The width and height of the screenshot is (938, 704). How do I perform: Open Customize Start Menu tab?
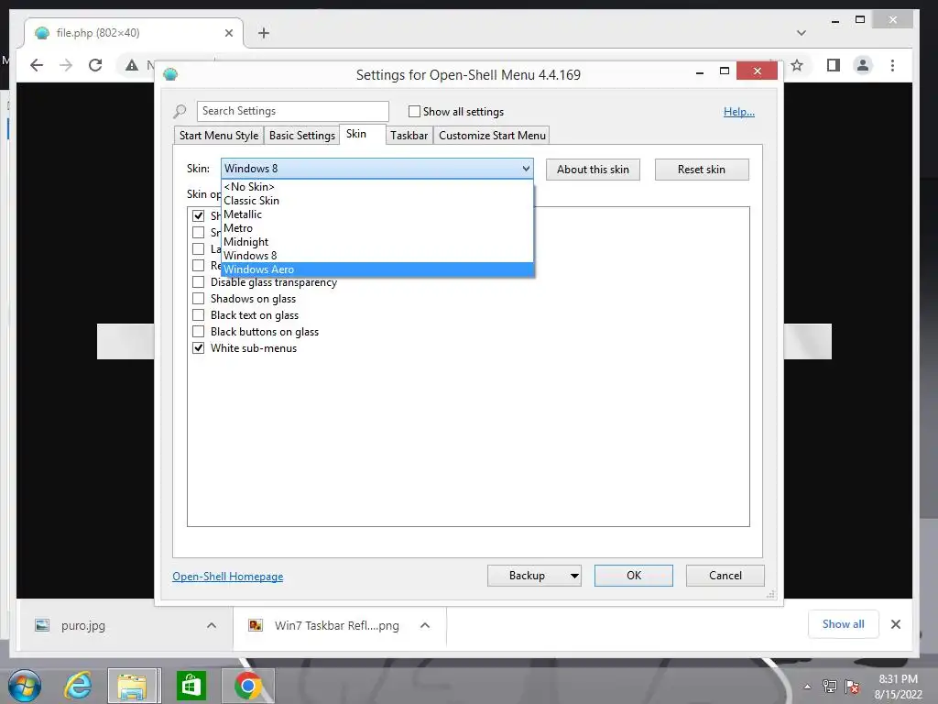pyautogui.click(x=492, y=136)
